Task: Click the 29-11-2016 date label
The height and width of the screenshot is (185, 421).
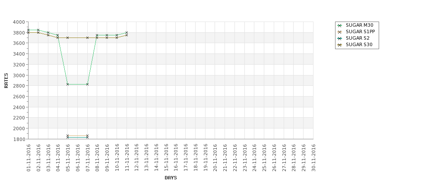Action: (x=304, y=158)
